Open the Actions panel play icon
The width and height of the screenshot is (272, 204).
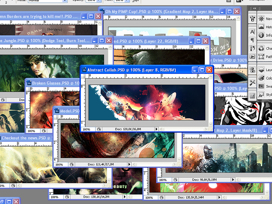[x=252, y=56]
